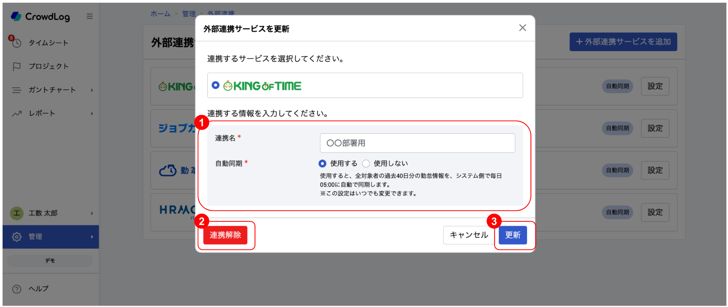Click 設定 in the HRMOS row
The width and height of the screenshot is (728, 307).
coord(655,212)
